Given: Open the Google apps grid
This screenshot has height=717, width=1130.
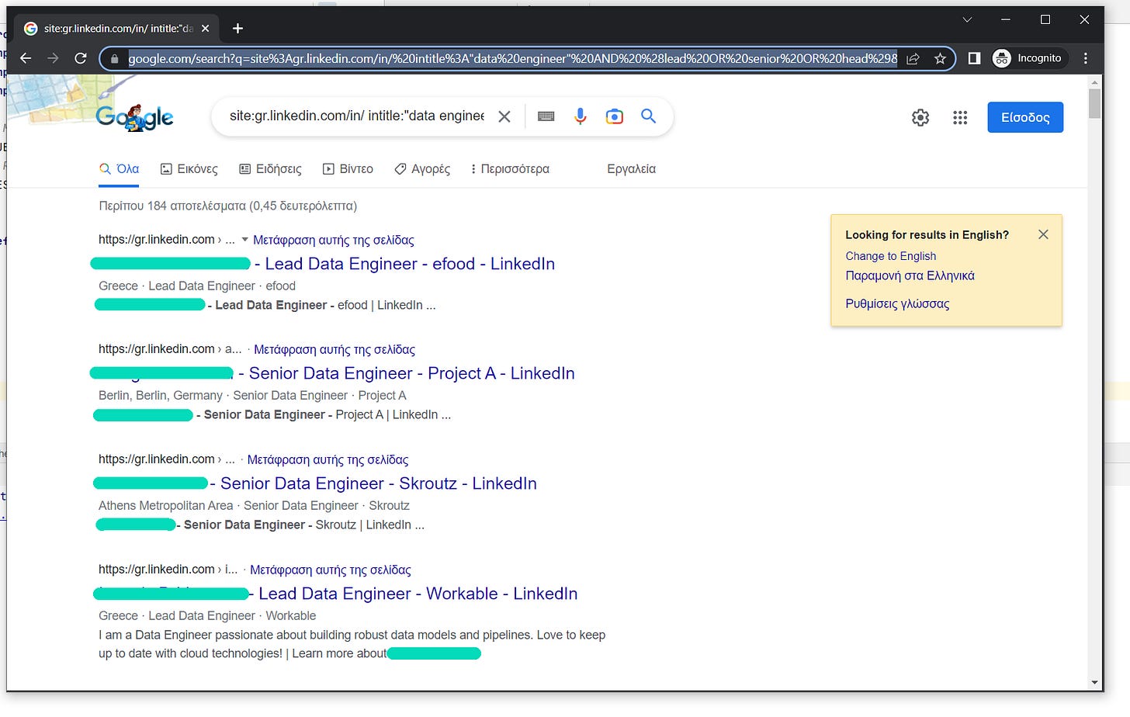Looking at the screenshot, I should [960, 117].
